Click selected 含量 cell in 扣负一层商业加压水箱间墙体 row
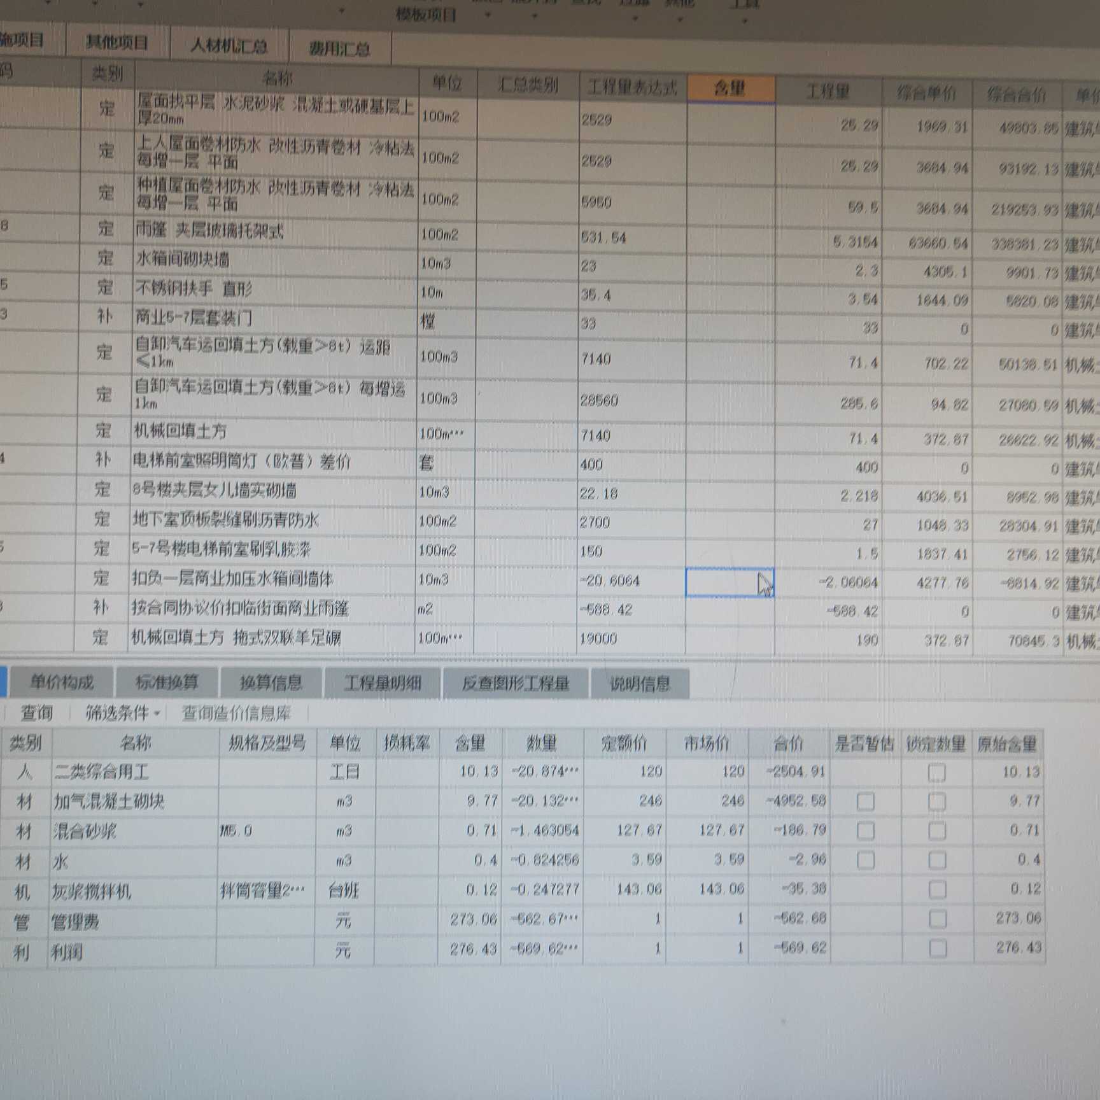Image resolution: width=1100 pixels, height=1100 pixels. pyautogui.click(x=730, y=582)
